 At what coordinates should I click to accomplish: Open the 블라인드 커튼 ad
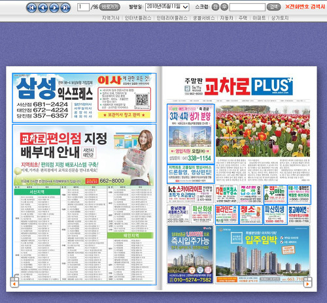(226, 214)
